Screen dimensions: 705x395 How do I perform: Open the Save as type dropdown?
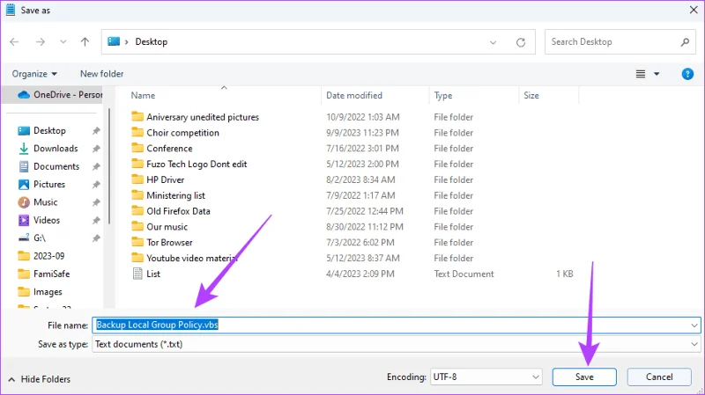396,344
